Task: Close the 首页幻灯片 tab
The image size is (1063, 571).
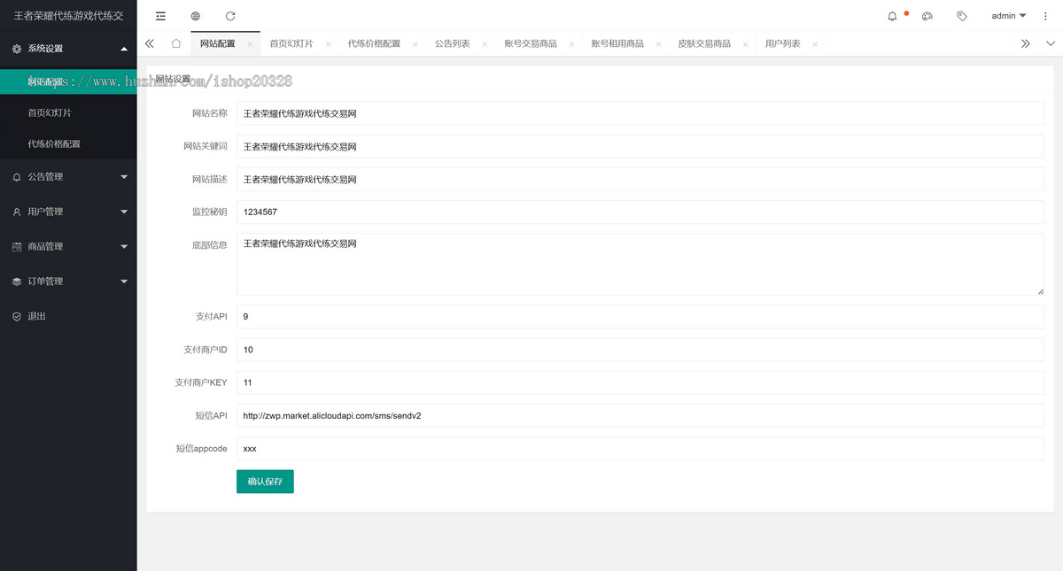Action: coord(328,44)
